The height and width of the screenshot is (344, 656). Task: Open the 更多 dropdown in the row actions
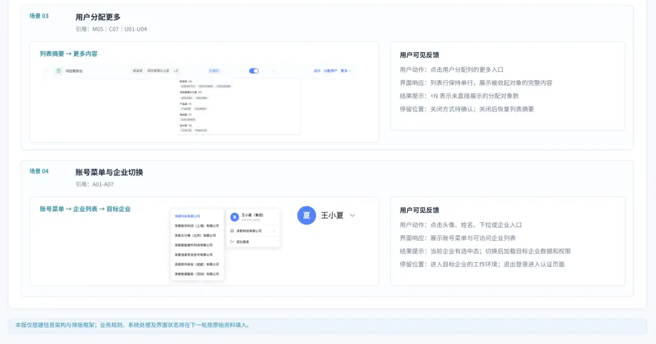pos(346,71)
